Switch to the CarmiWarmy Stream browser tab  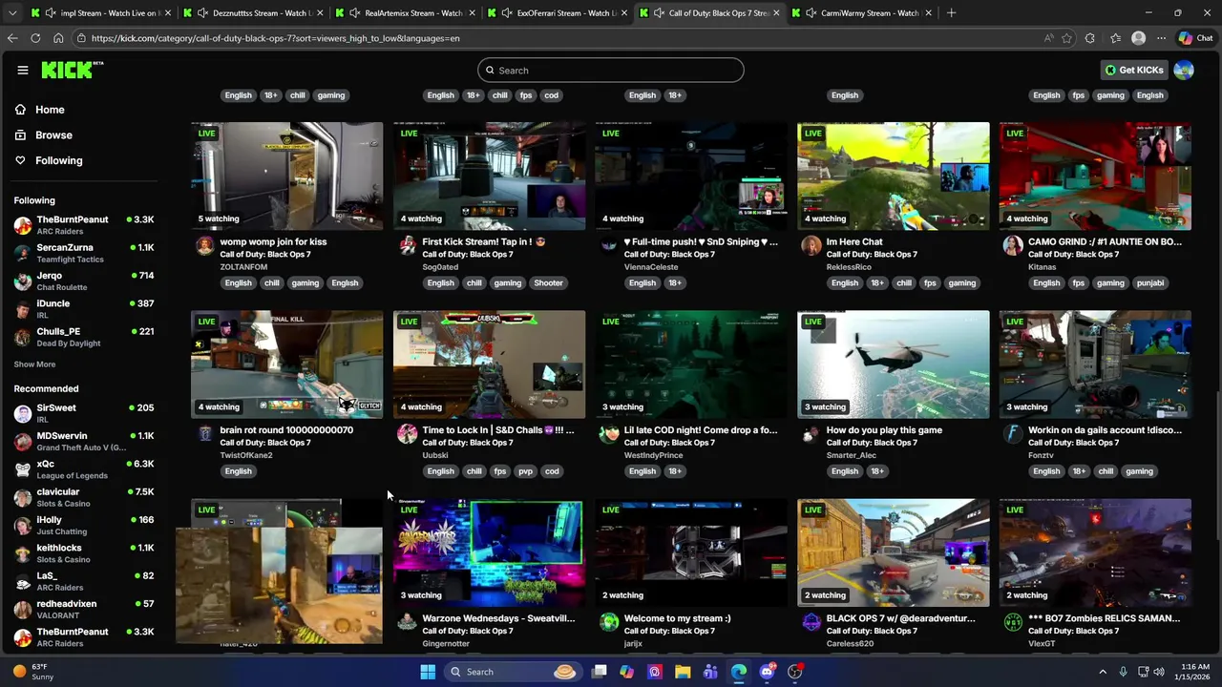click(864, 13)
